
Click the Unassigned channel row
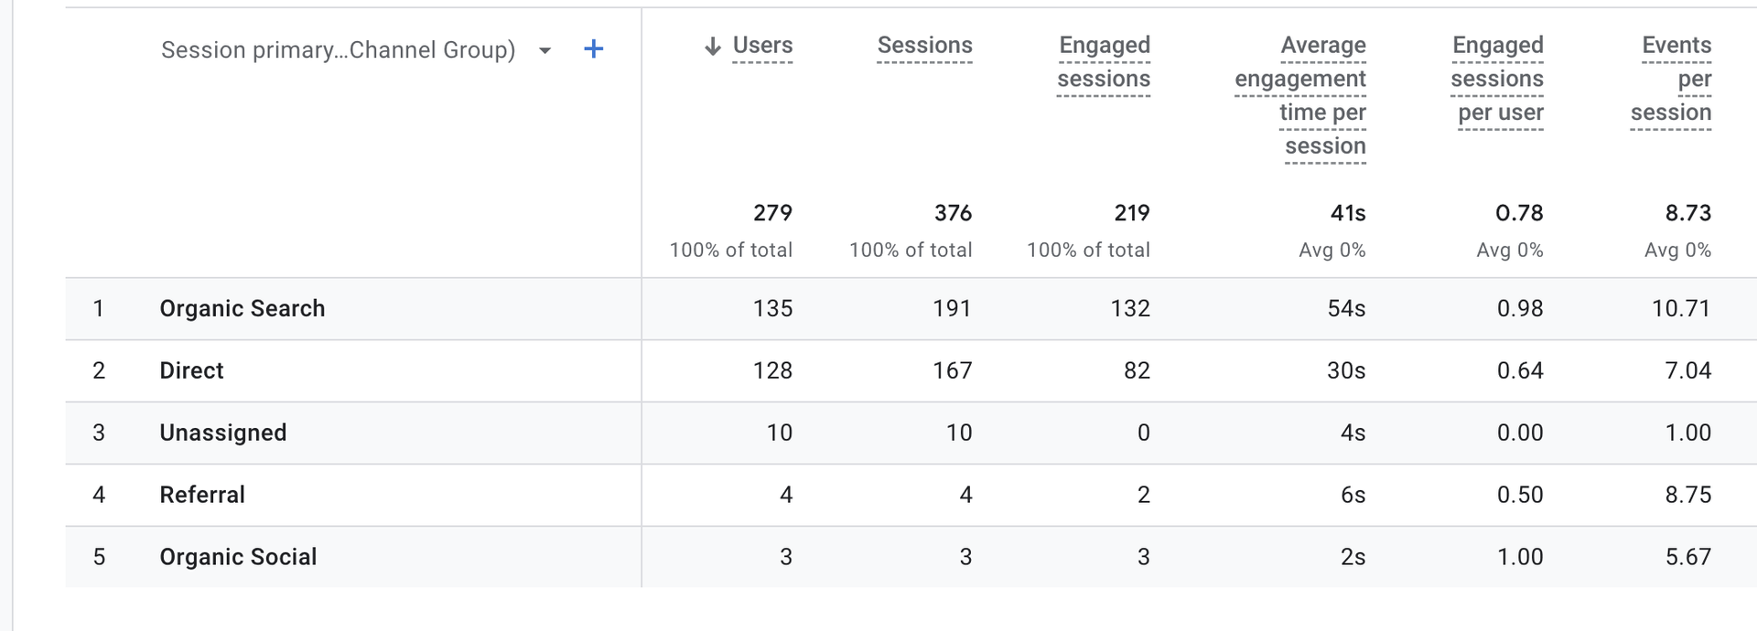(223, 433)
